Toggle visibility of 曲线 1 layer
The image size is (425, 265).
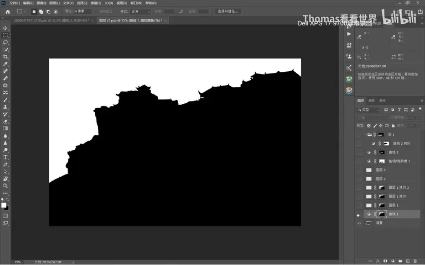(359, 214)
